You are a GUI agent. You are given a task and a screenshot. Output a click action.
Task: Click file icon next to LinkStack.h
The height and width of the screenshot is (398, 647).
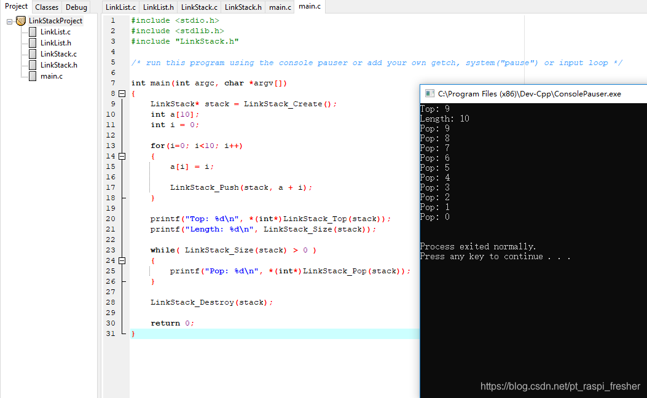tap(33, 65)
